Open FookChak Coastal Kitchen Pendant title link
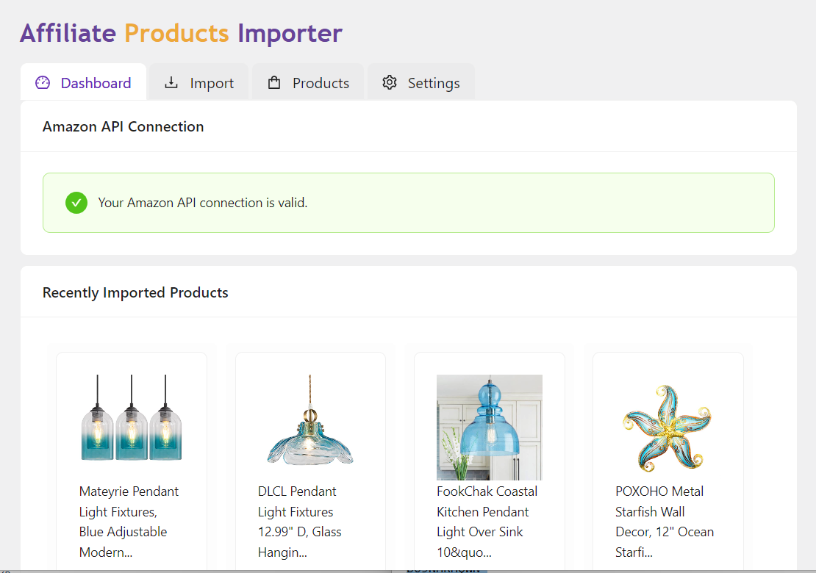Image resolution: width=816 pixels, height=573 pixels. pos(487,522)
